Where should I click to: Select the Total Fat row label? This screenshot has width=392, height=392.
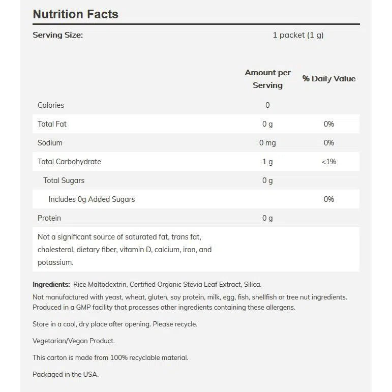(x=52, y=124)
